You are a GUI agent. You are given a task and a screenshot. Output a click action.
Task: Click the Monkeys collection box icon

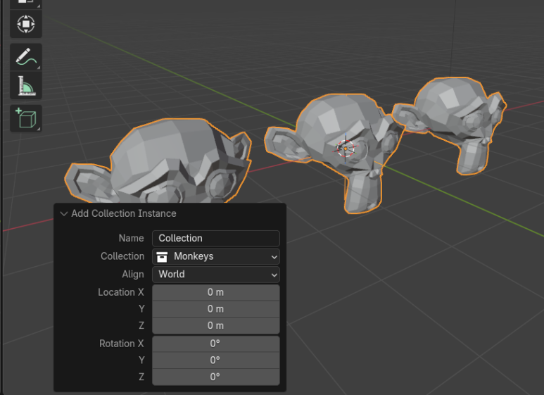162,257
